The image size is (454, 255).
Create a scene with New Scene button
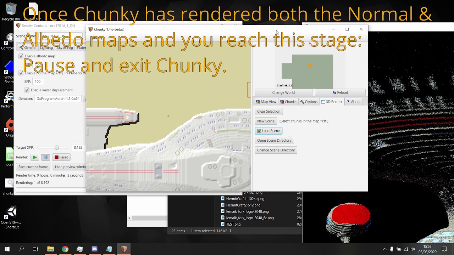[x=266, y=121]
